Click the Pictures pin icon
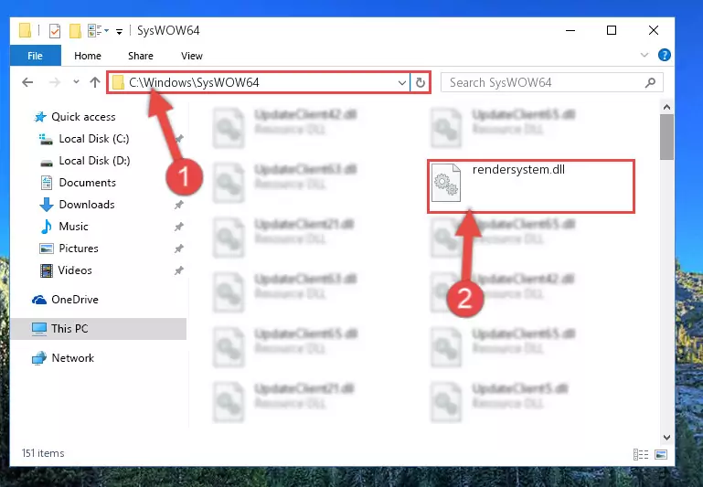 pos(179,249)
